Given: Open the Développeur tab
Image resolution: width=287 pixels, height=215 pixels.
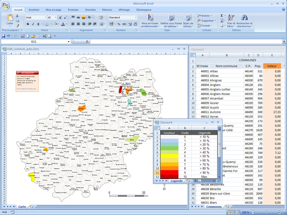Looking at the screenshot, I should [x=144, y=10].
